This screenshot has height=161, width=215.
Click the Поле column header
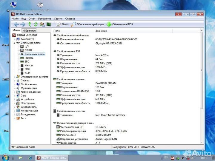73,31
